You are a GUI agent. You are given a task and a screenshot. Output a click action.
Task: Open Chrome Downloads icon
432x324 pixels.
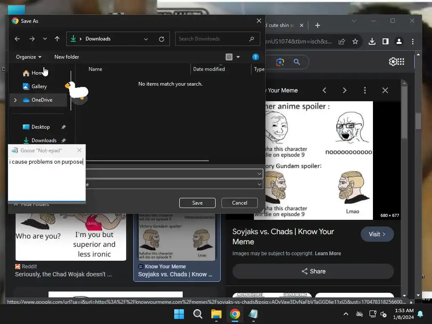tap(372, 42)
